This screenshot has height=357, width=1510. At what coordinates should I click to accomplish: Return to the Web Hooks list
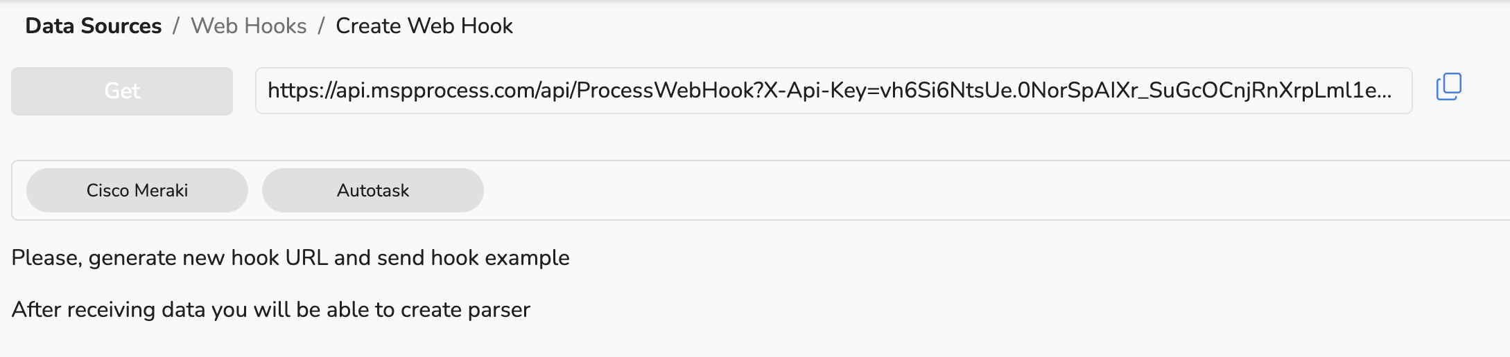[249, 26]
